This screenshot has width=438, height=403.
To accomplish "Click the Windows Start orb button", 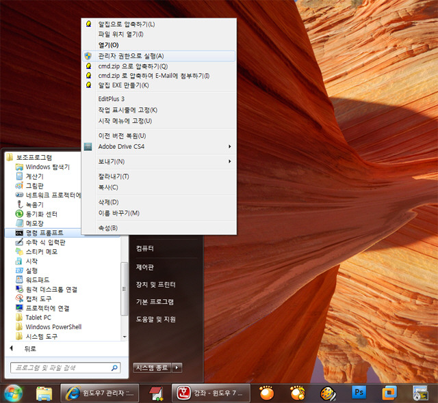I will (x=13, y=392).
